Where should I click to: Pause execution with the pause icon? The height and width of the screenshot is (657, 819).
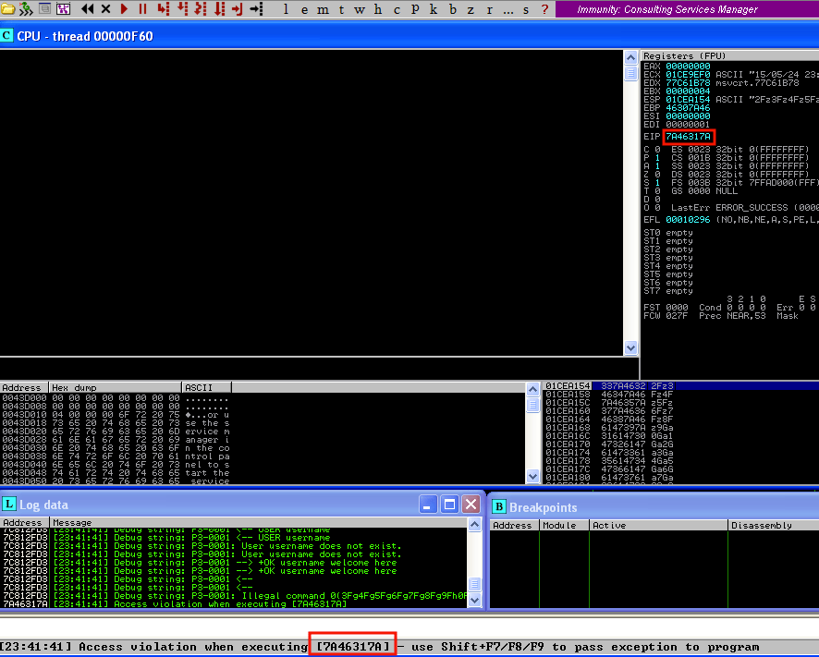coord(142,9)
